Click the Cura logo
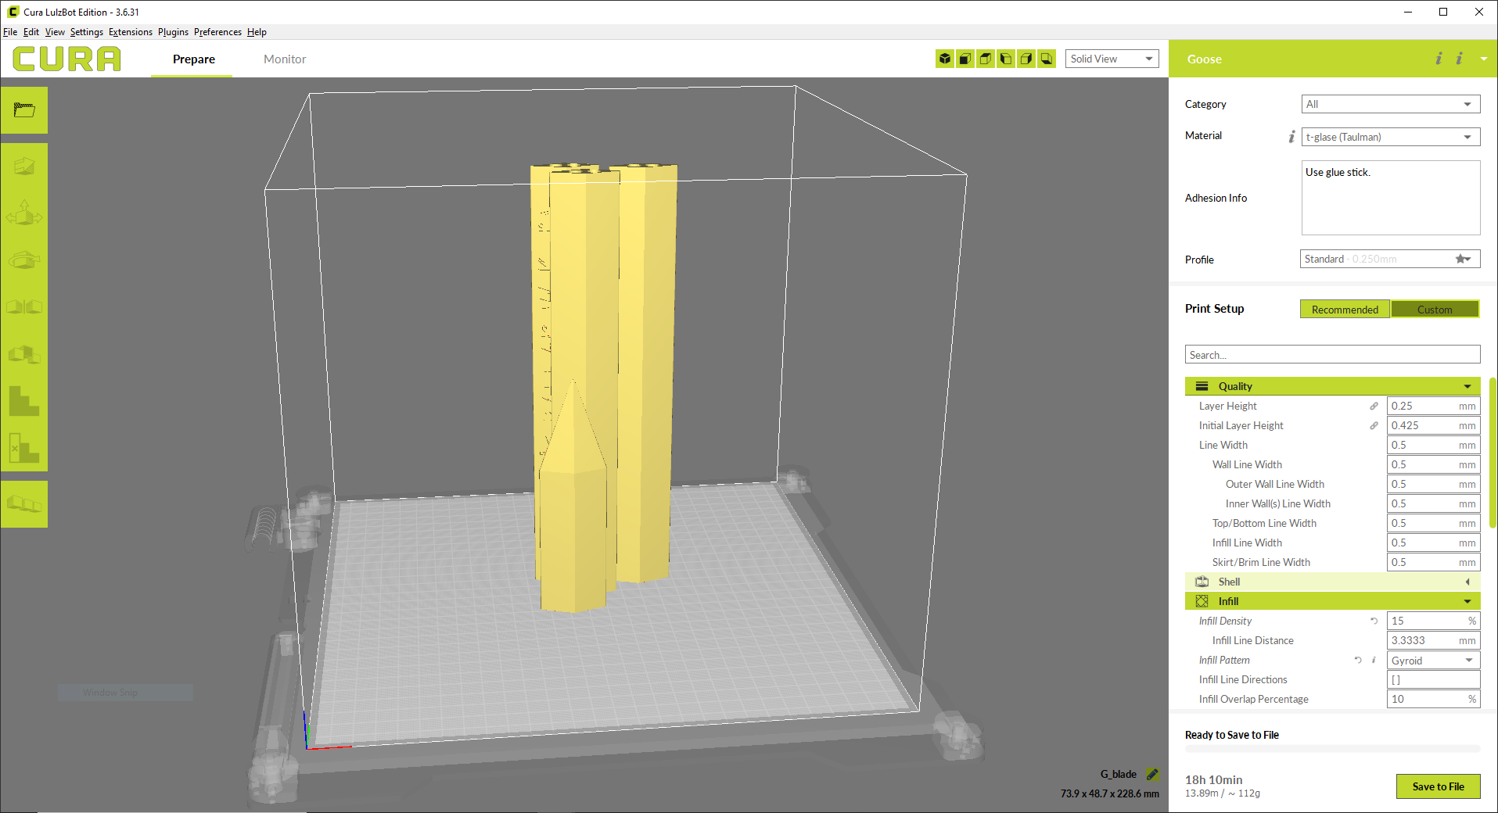Viewport: 1498px width, 813px height. click(x=67, y=59)
